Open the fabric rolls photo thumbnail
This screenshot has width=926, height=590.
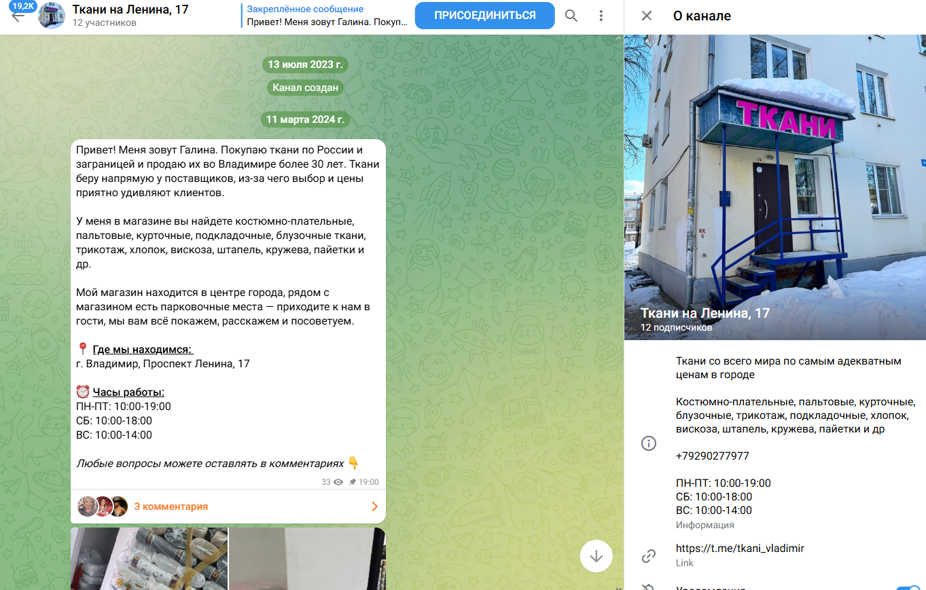(149, 559)
